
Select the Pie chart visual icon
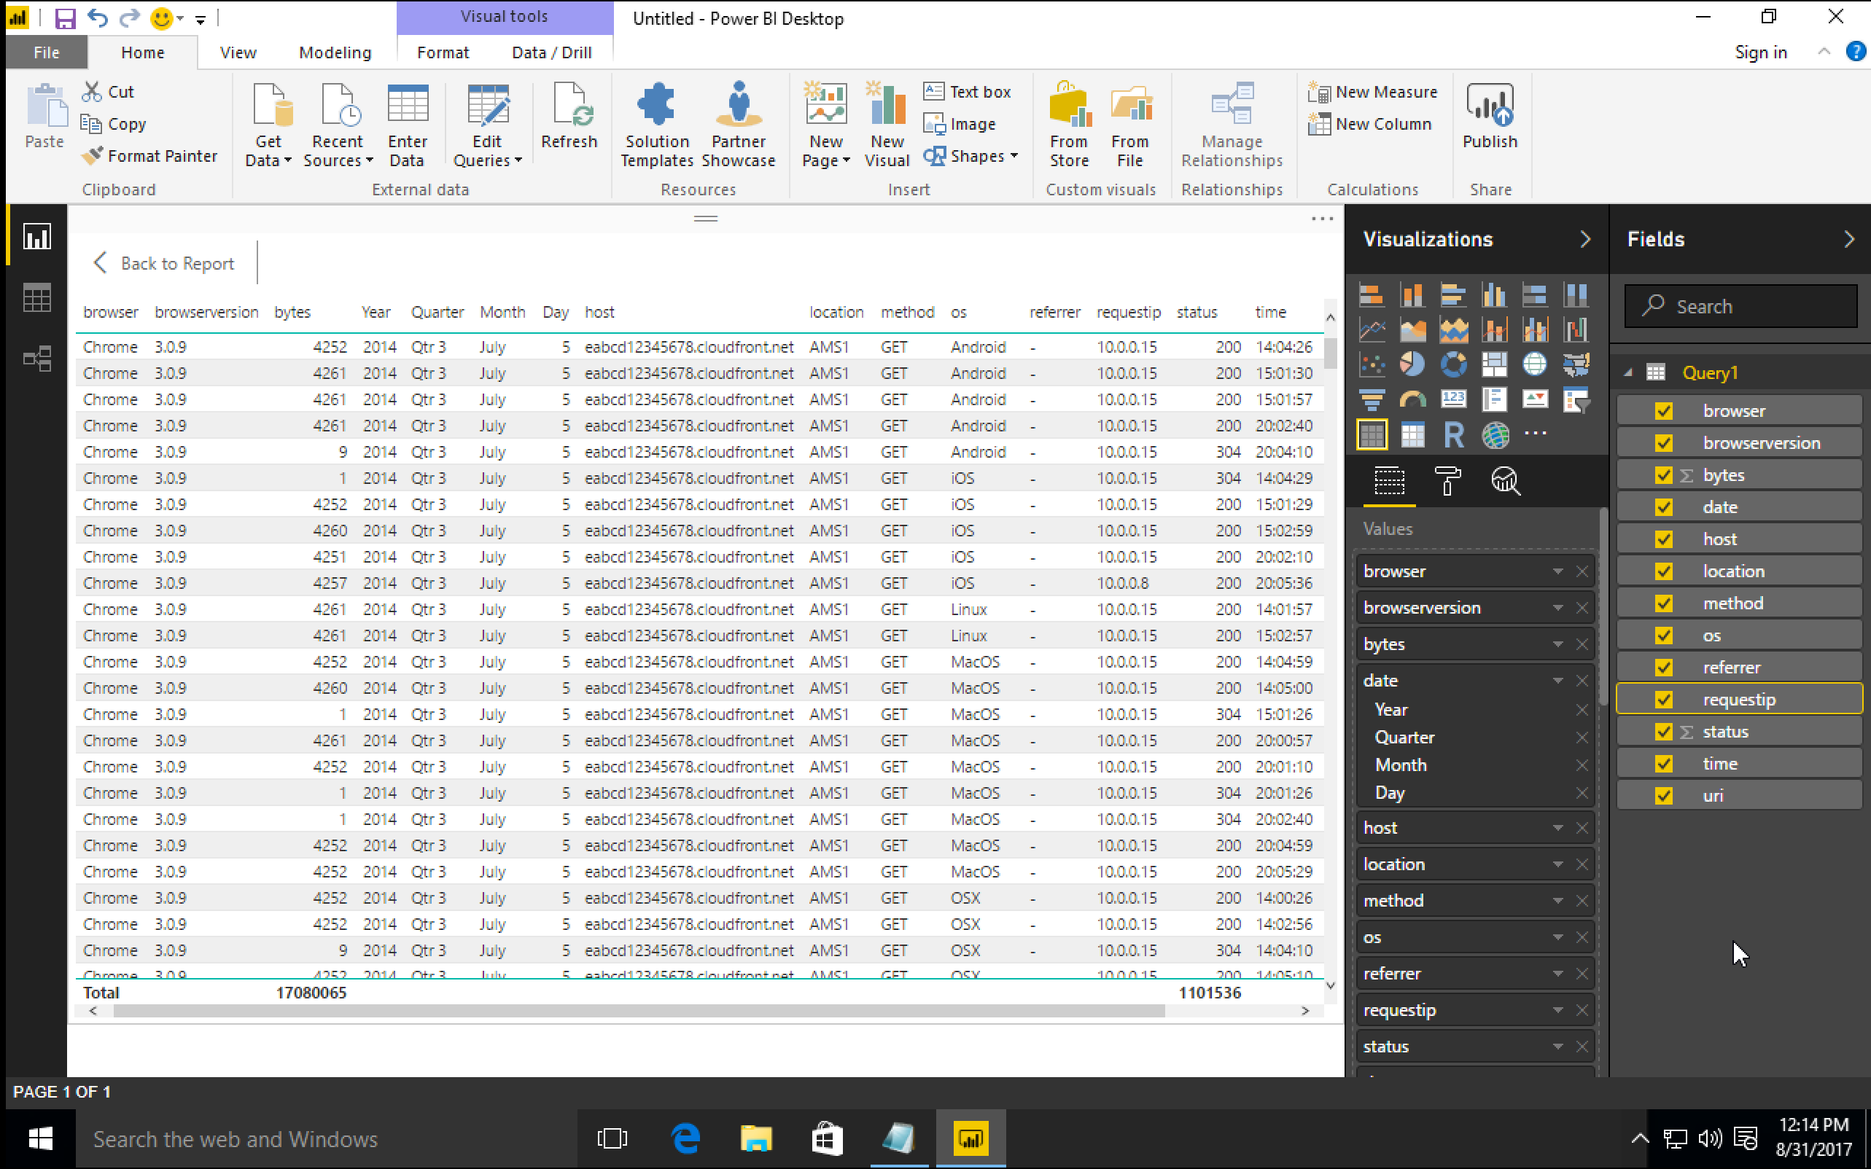tap(1412, 364)
